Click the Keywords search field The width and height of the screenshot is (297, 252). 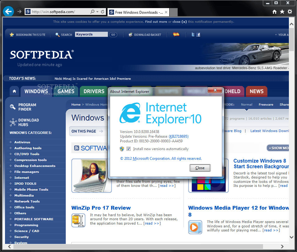tap(91, 34)
